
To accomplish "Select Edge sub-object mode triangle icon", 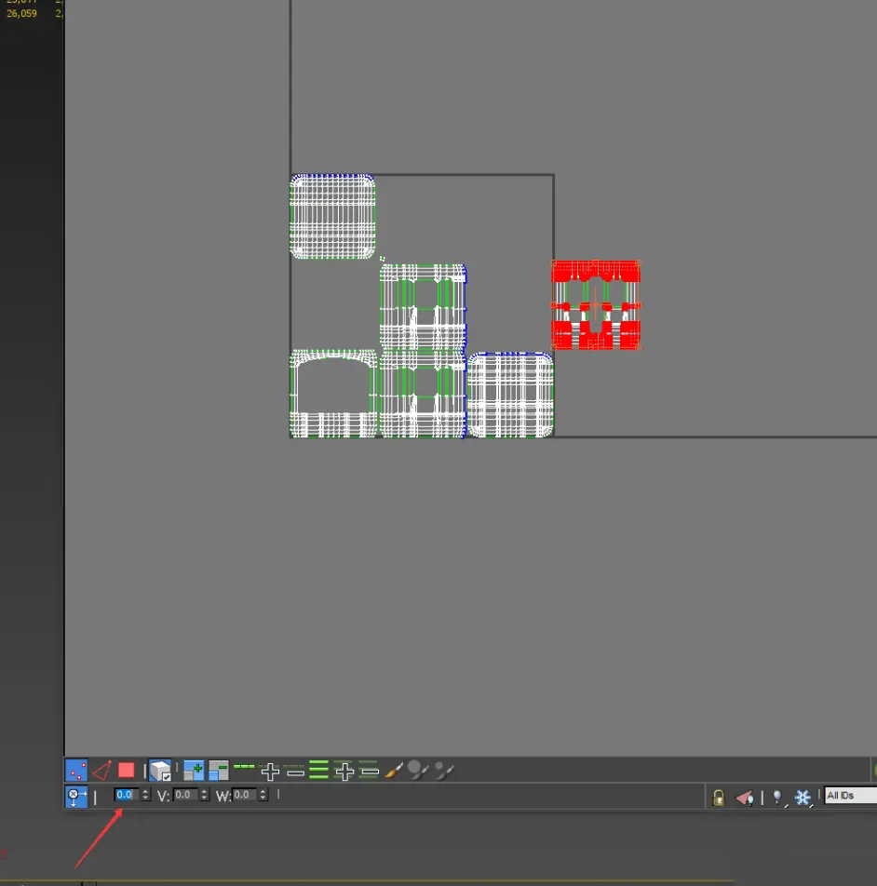I will (101, 771).
